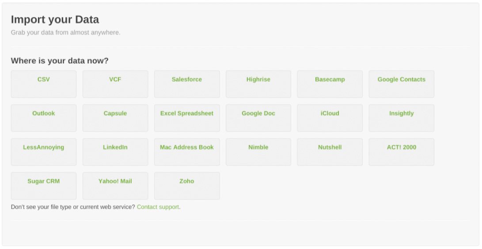
Task: Choose the VCF import option
Action: 115,84
